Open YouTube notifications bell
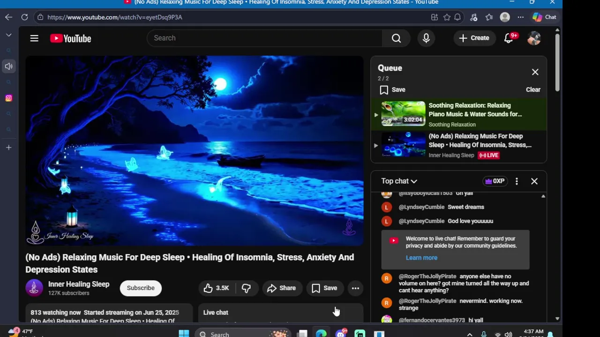Image resolution: width=600 pixels, height=337 pixels. [x=509, y=38]
